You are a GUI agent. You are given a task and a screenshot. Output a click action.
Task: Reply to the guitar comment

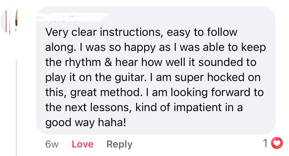[x=119, y=144]
